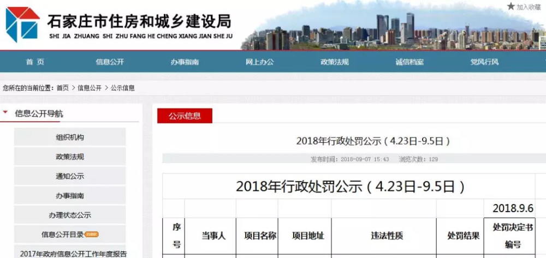Viewport: 546px width, 258px height.
Task: Click 公示信息 in the breadcrumb trail
Action: point(122,88)
